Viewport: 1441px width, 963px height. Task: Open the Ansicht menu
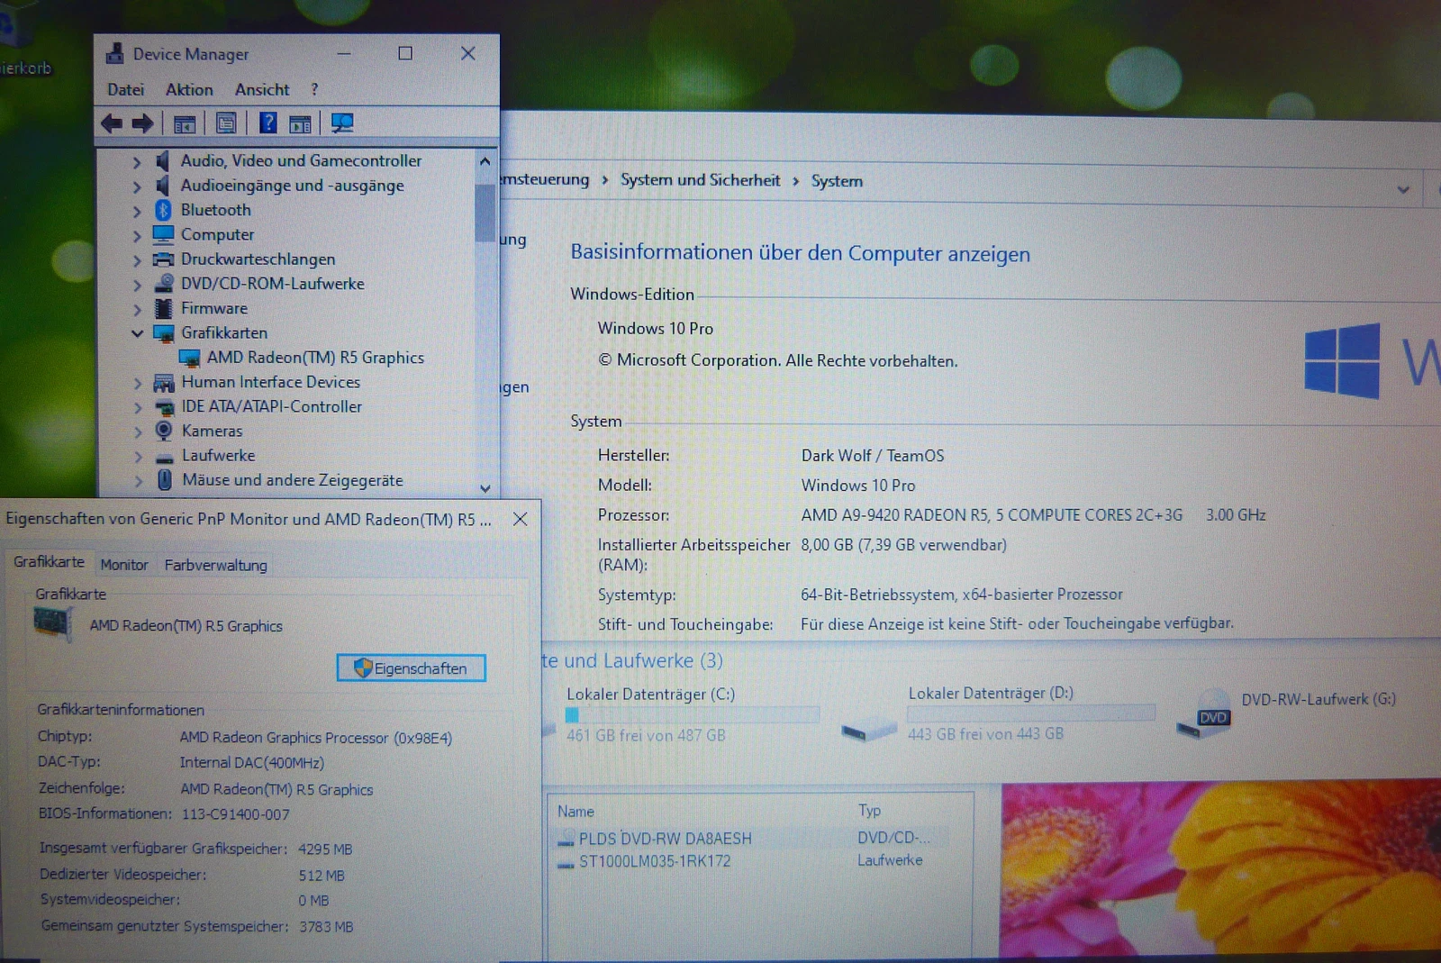[x=262, y=89]
